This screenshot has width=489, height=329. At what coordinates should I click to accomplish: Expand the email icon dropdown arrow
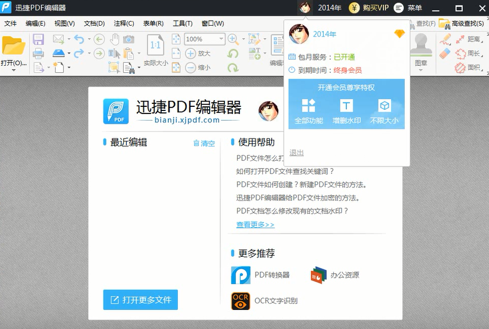(69, 39)
